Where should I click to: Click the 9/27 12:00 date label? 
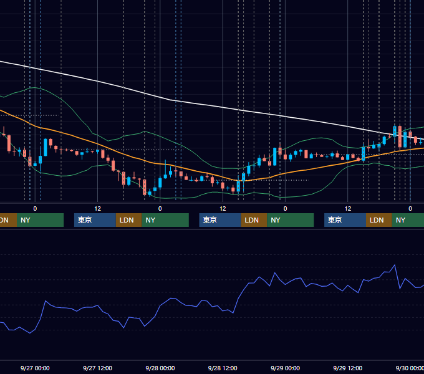[x=98, y=368]
